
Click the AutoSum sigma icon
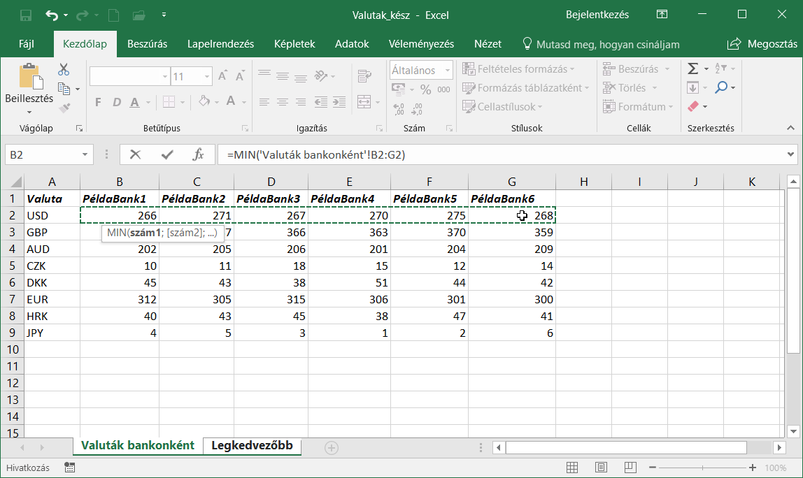coord(693,68)
